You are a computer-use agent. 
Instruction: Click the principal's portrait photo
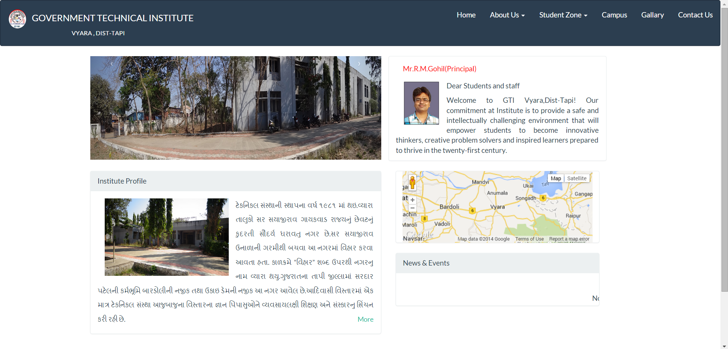pos(421,103)
